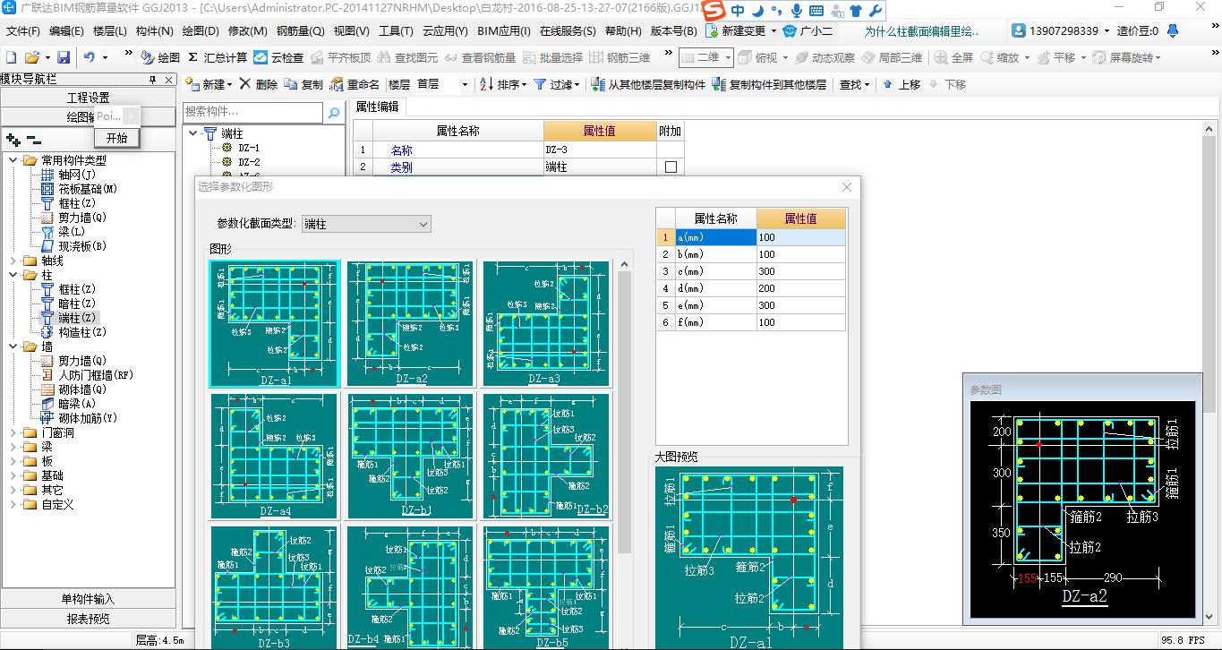Open the 构件(N) menu

click(x=155, y=30)
